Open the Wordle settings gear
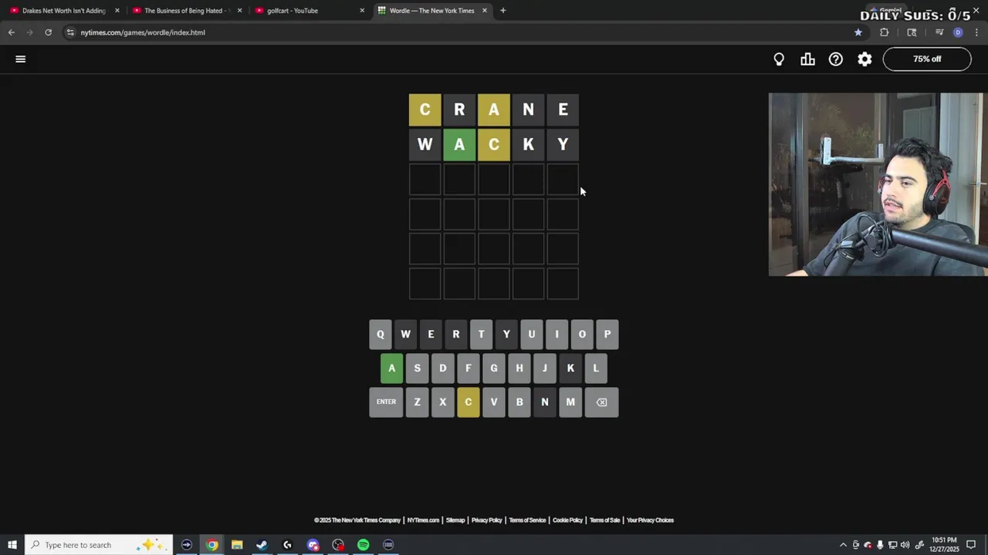 tap(864, 59)
